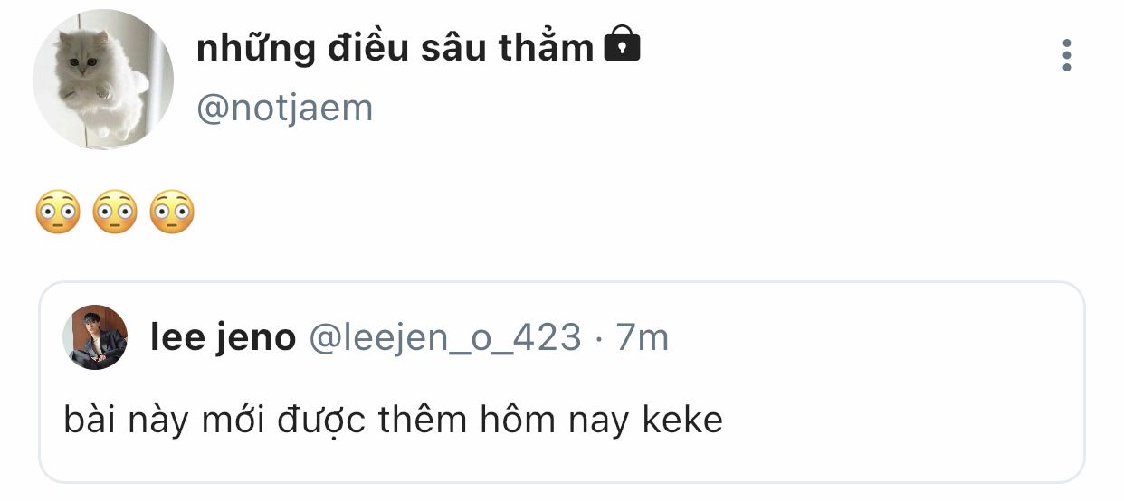Click the last flushed face emoji
The width and height of the screenshot is (1124, 501).
pyautogui.click(x=172, y=213)
